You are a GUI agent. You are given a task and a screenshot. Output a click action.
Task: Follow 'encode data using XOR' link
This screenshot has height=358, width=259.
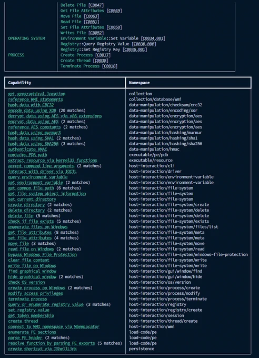click(32, 111)
